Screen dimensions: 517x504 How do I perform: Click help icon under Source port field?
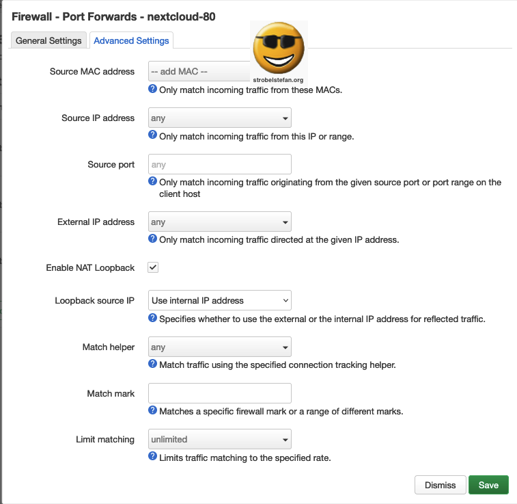[x=153, y=182]
